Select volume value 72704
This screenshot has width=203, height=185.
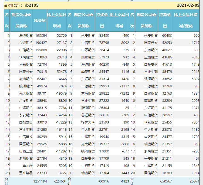[42, 65]
